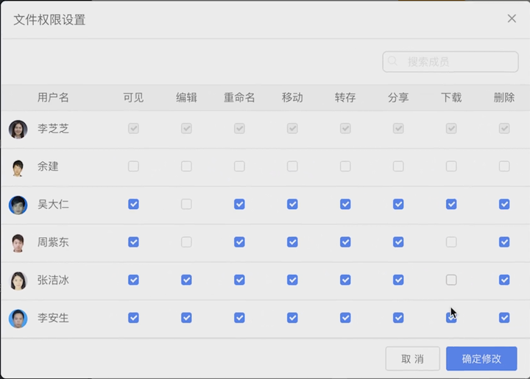Viewport: 530px width, 379px height.
Task: Close the 文件权限设置 dialog
Action: 512,18
